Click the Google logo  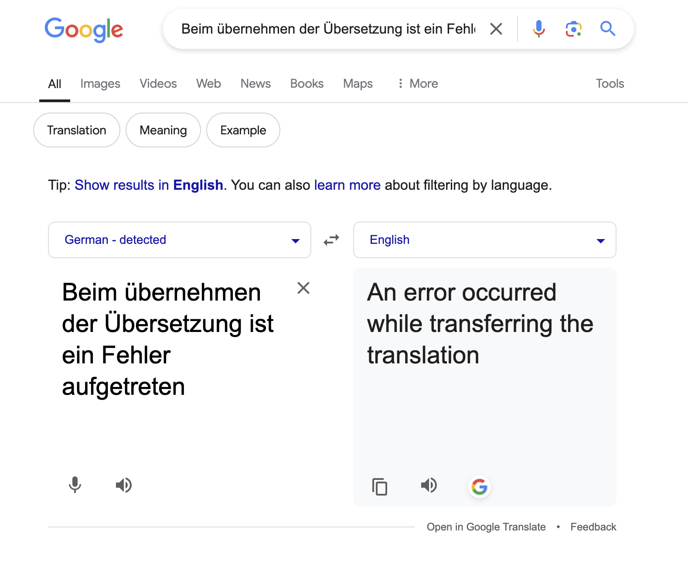tap(84, 30)
